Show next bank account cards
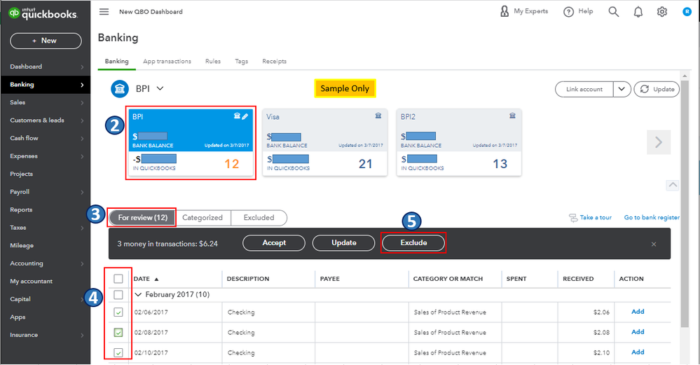Viewport: 700px width, 365px height. (659, 142)
